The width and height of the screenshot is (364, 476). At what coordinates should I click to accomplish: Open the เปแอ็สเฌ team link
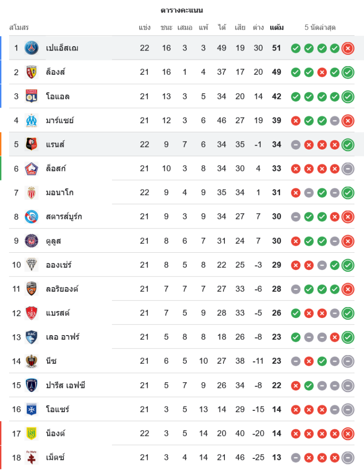(62, 48)
